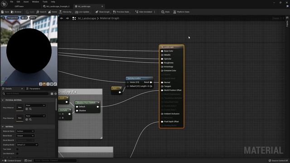Open details panel settings gear
The width and height of the screenshot is (290, 163).
55,94
